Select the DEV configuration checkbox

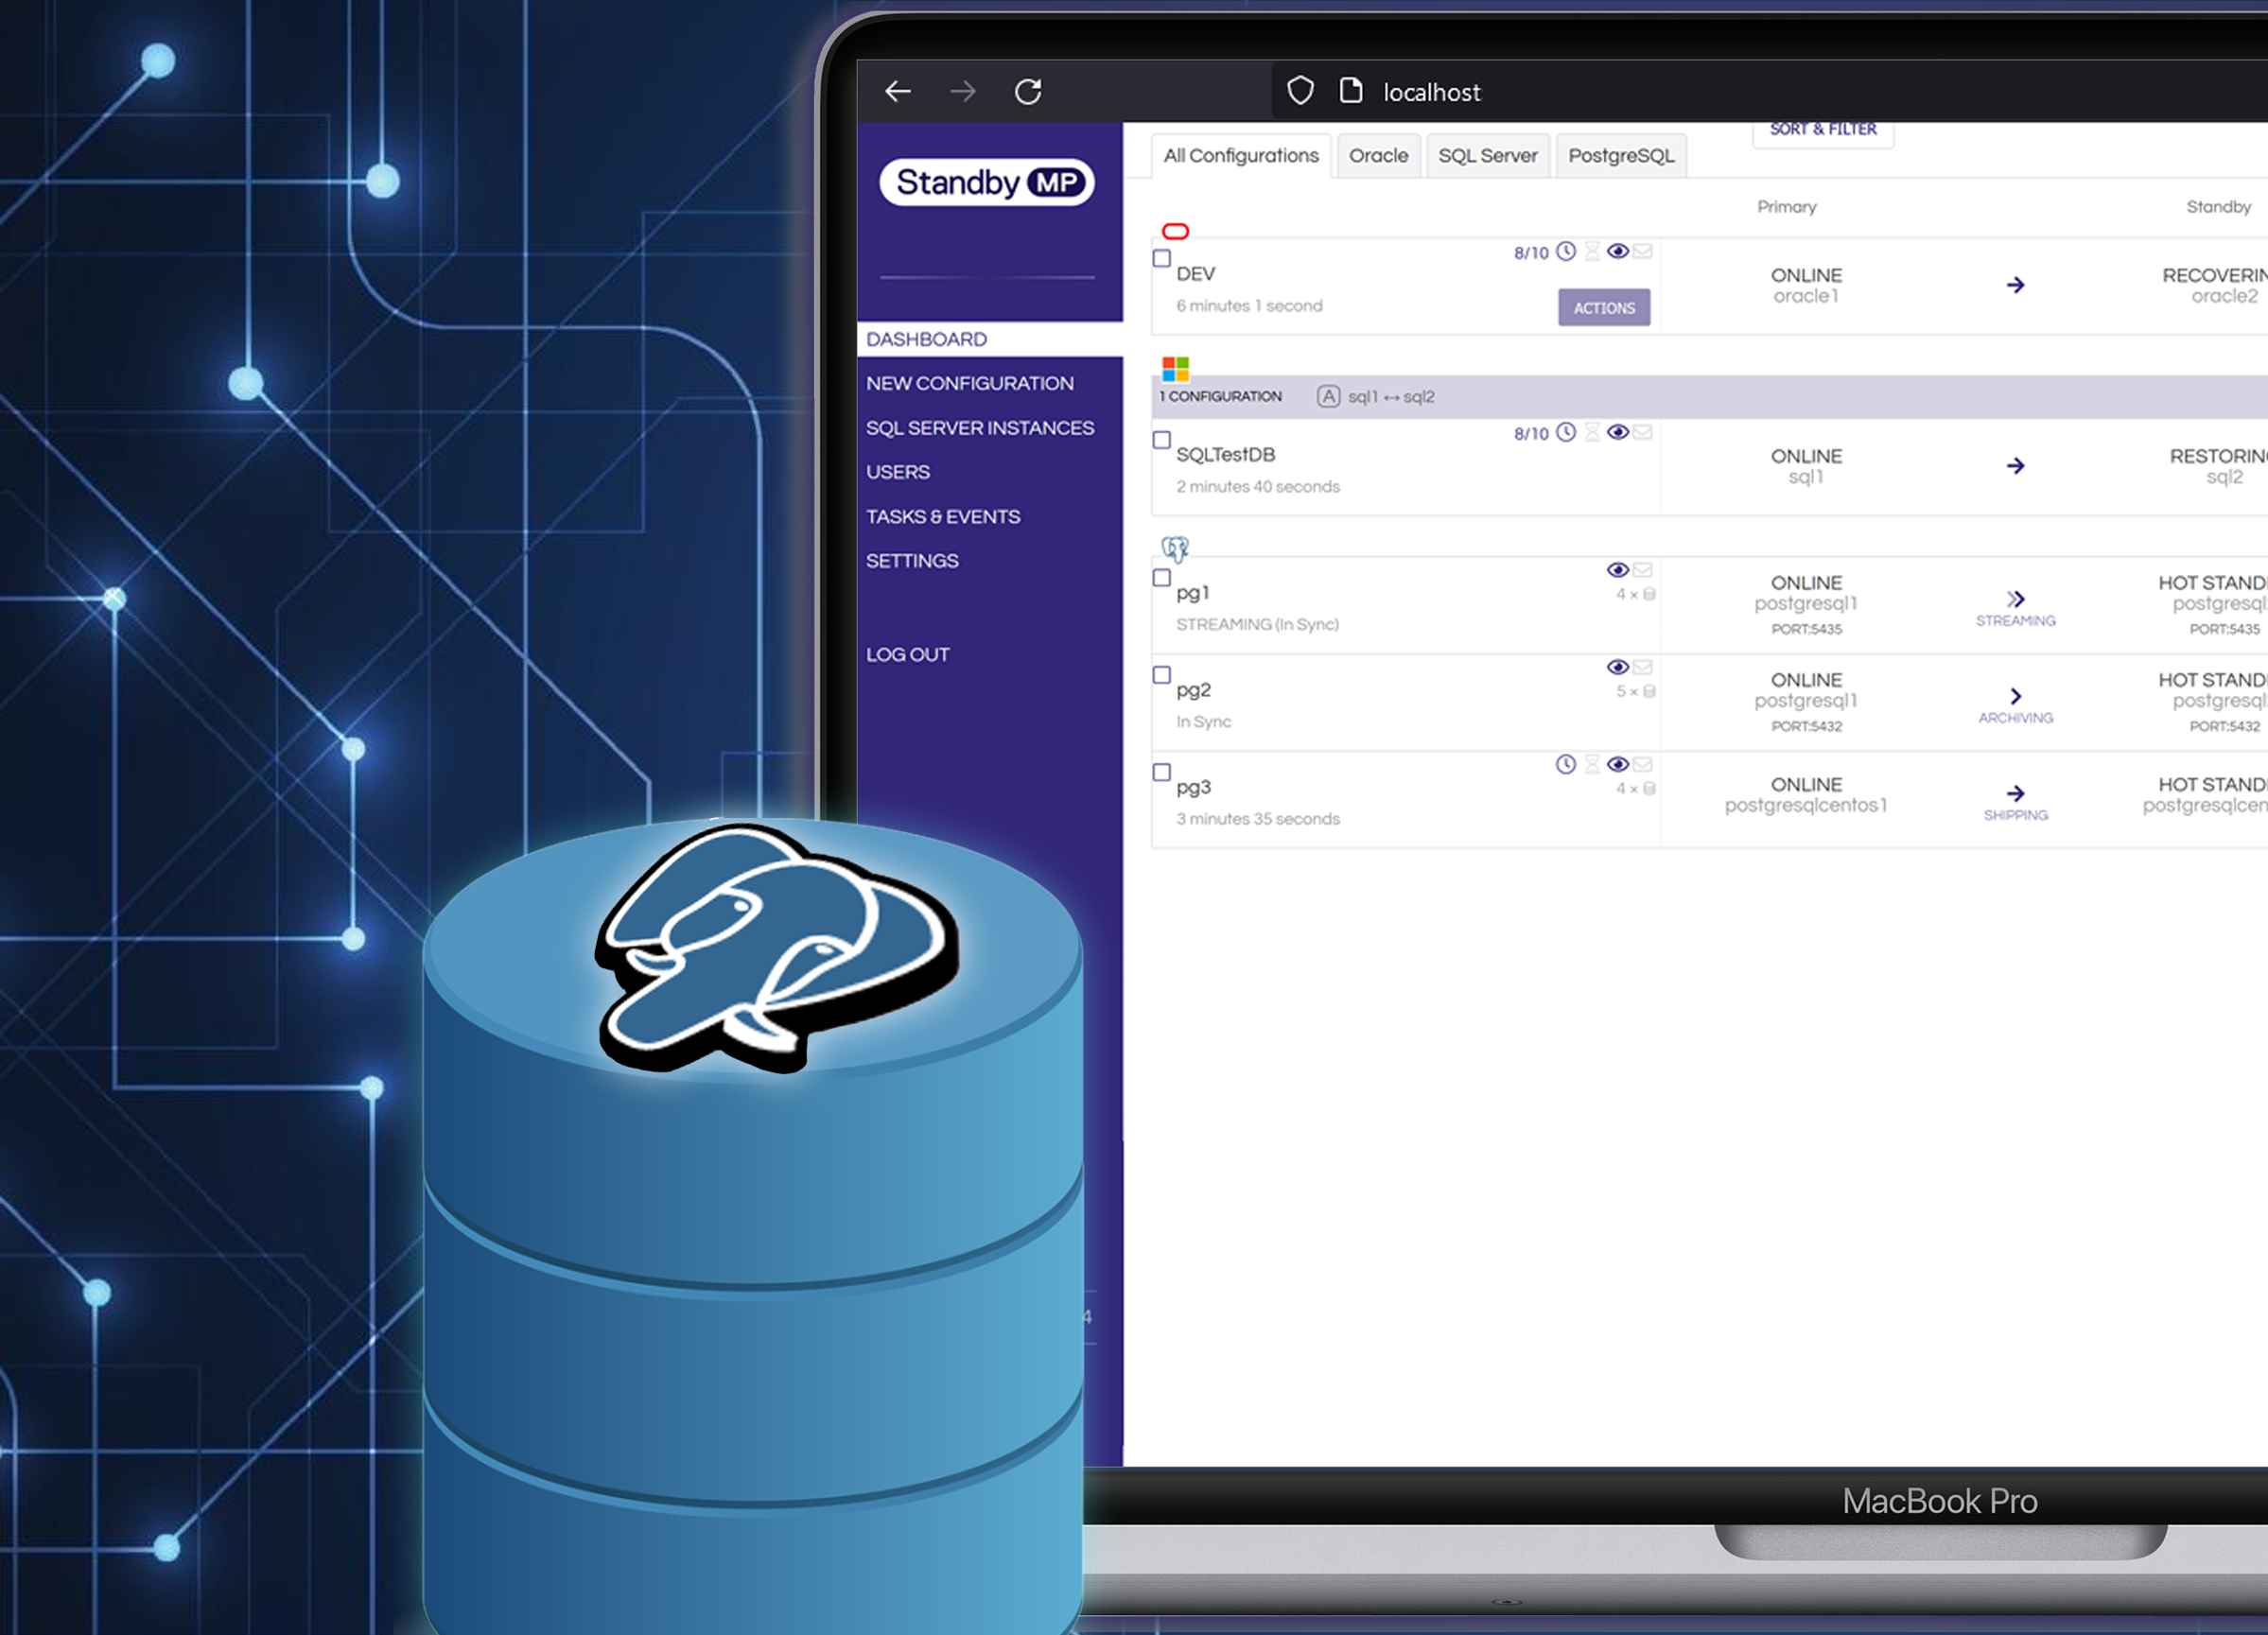pyautogui.click(x=1161, y=258)
